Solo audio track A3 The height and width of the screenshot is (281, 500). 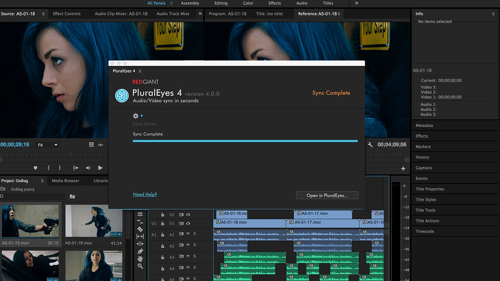[x=195, y=256]
